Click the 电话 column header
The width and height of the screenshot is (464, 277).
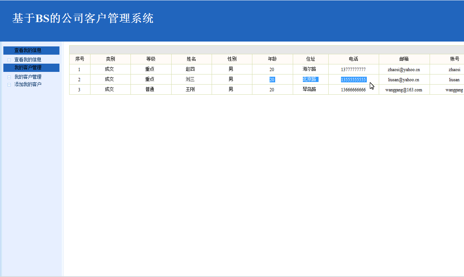(353, 59)
